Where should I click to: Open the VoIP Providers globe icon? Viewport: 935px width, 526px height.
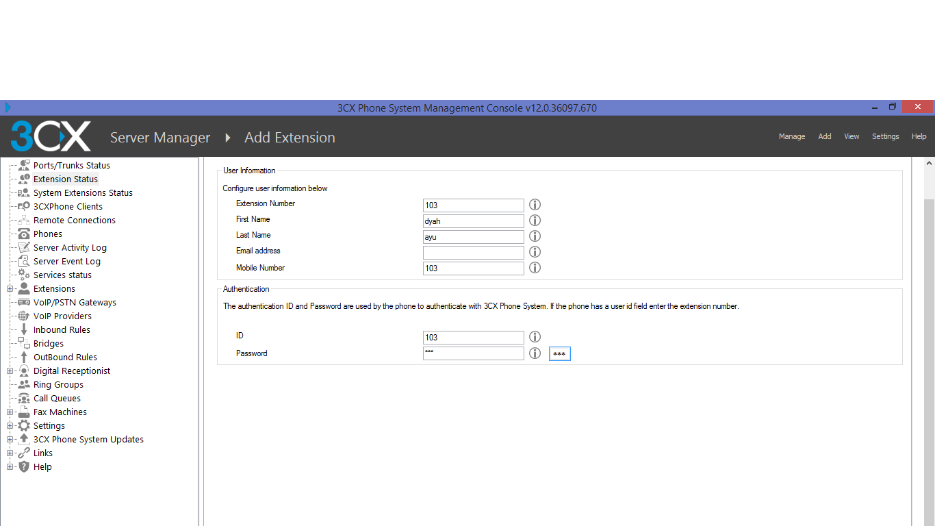point(24,316)
